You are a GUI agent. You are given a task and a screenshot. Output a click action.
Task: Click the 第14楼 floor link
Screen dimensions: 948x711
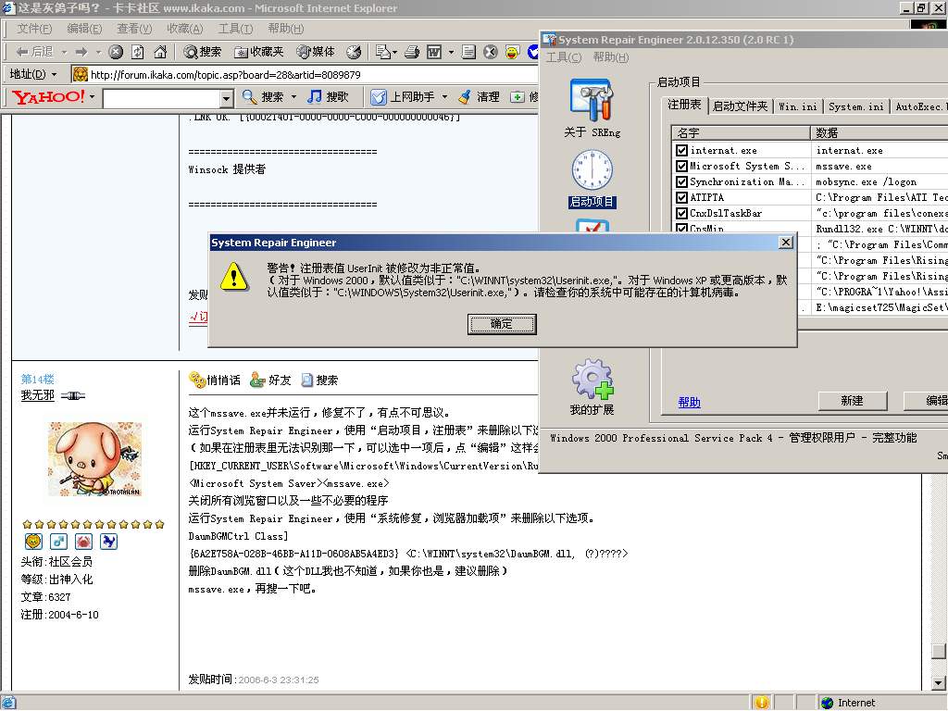point(37,379)
